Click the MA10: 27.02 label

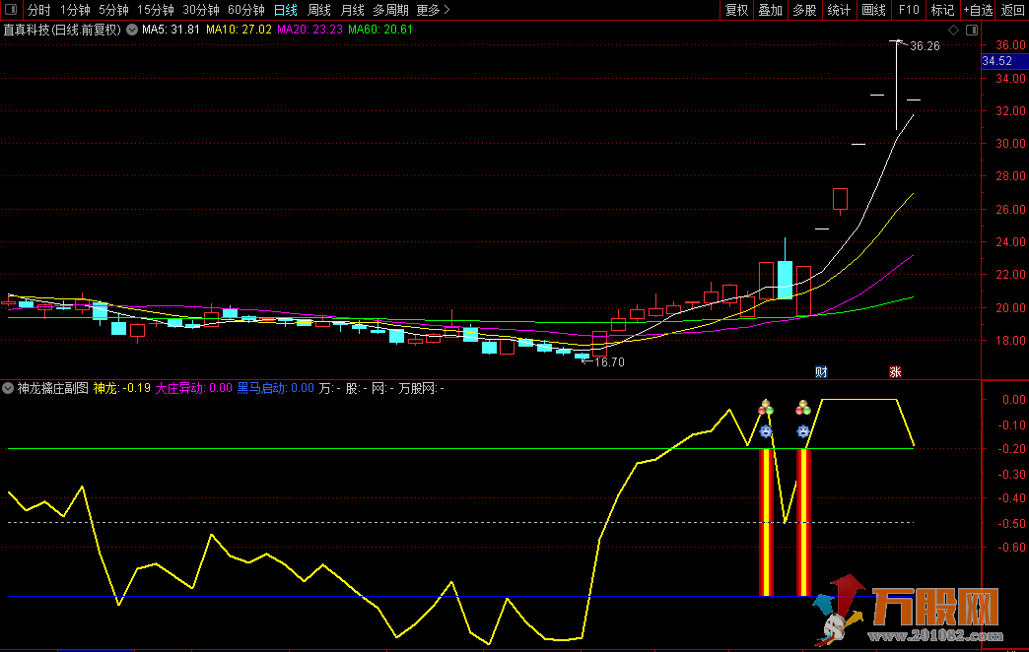click(x=239, y=30)
